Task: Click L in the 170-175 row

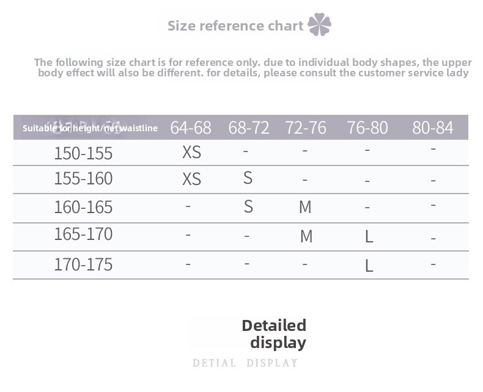Action: [369, 266]
